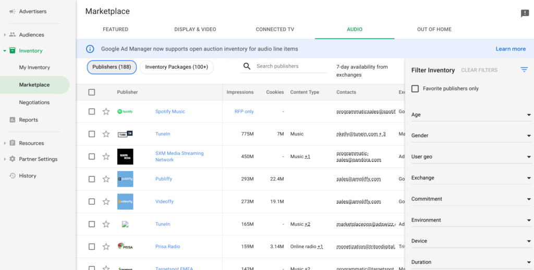Expand the Resources sidebar section
This screenshot has height=270, width=534.
[x=5, y=143]
